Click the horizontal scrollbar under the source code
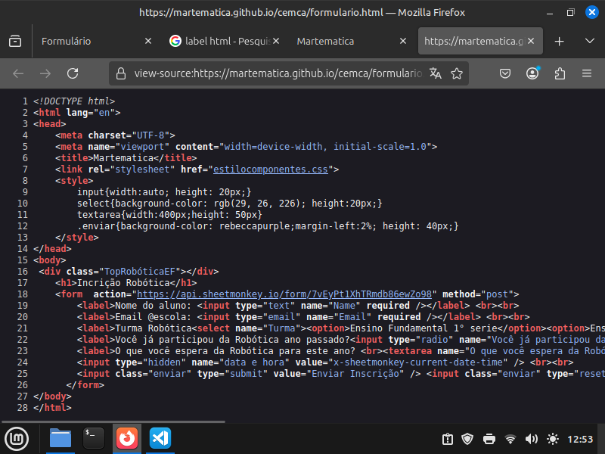Image resolution: width=605 pixels, height=454 pixels. 113,421
